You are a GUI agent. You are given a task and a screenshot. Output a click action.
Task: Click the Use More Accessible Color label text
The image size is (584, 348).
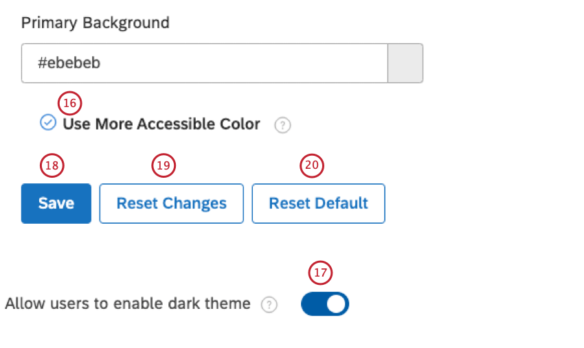161,124
